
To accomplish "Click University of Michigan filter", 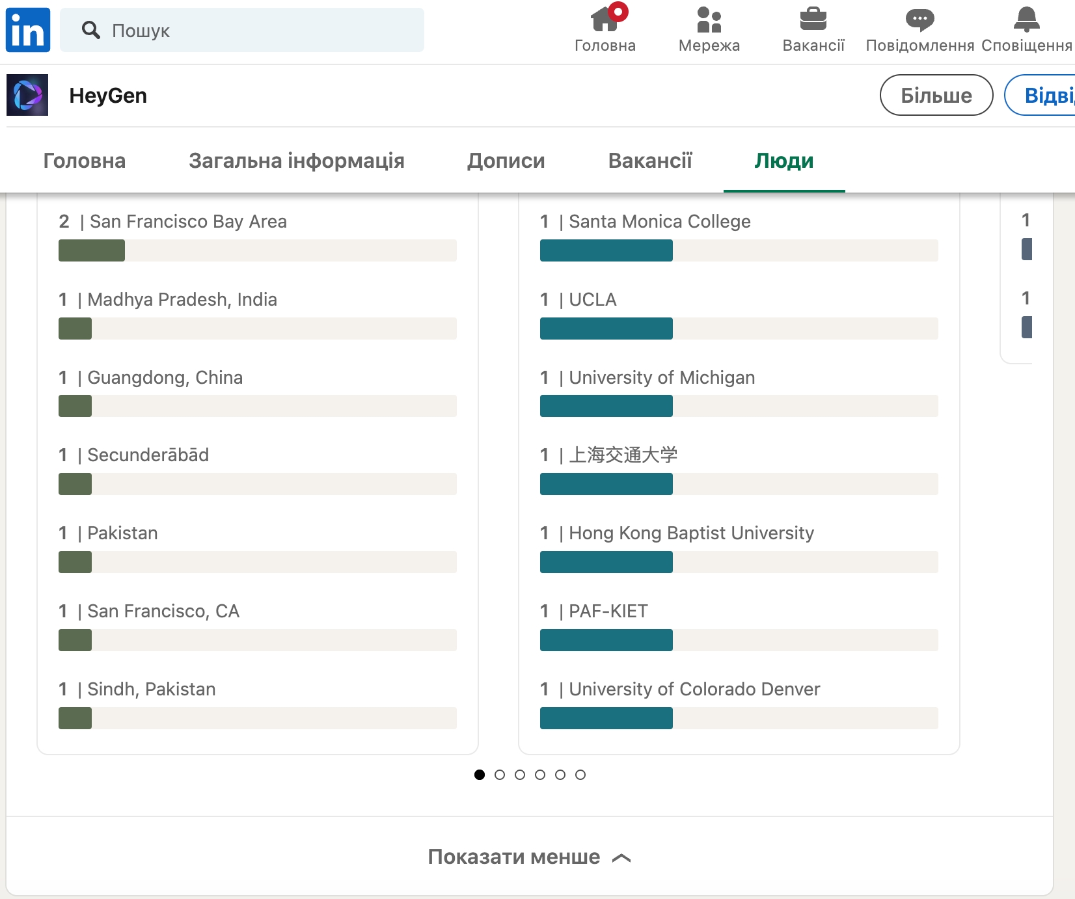I will (x=739, y=392).
